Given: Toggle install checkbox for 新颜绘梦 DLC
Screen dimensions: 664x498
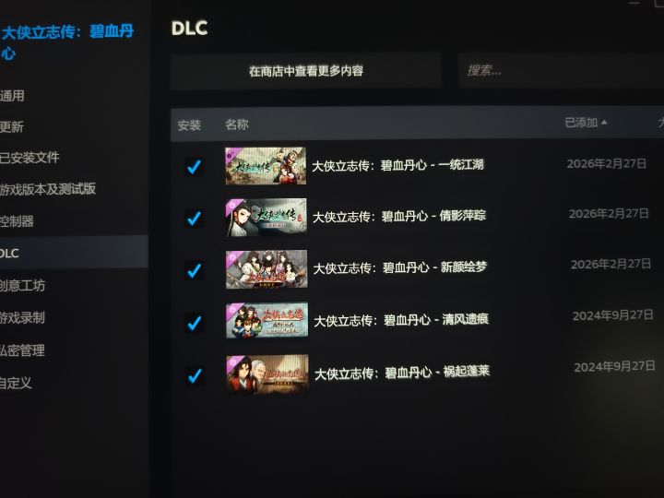Looking at the screenshot, I should [194, 270].
